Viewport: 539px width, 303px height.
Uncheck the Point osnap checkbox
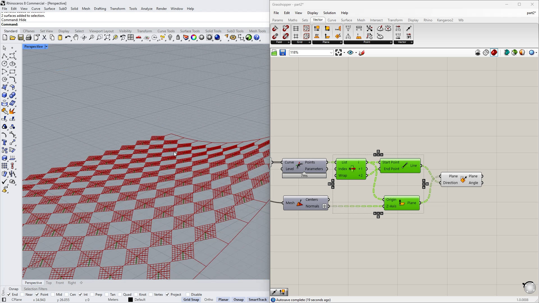click(x=37, y=295)
